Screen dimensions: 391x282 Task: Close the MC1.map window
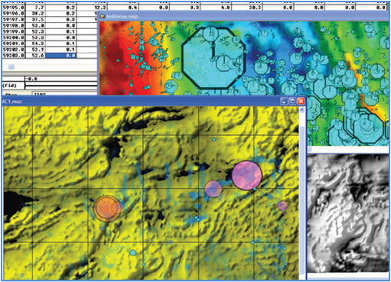pyautogui.click(x=301, y=101)
